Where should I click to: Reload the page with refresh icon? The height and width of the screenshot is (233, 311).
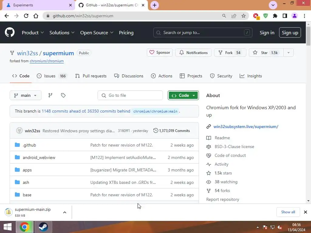26,16
